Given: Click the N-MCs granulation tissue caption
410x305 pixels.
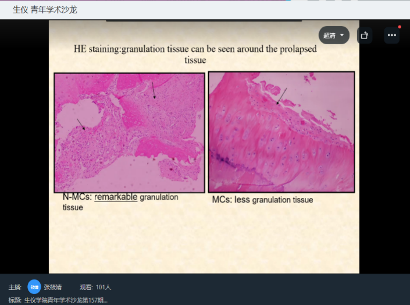Looking at the screenshot, I should tap(120, 202).
